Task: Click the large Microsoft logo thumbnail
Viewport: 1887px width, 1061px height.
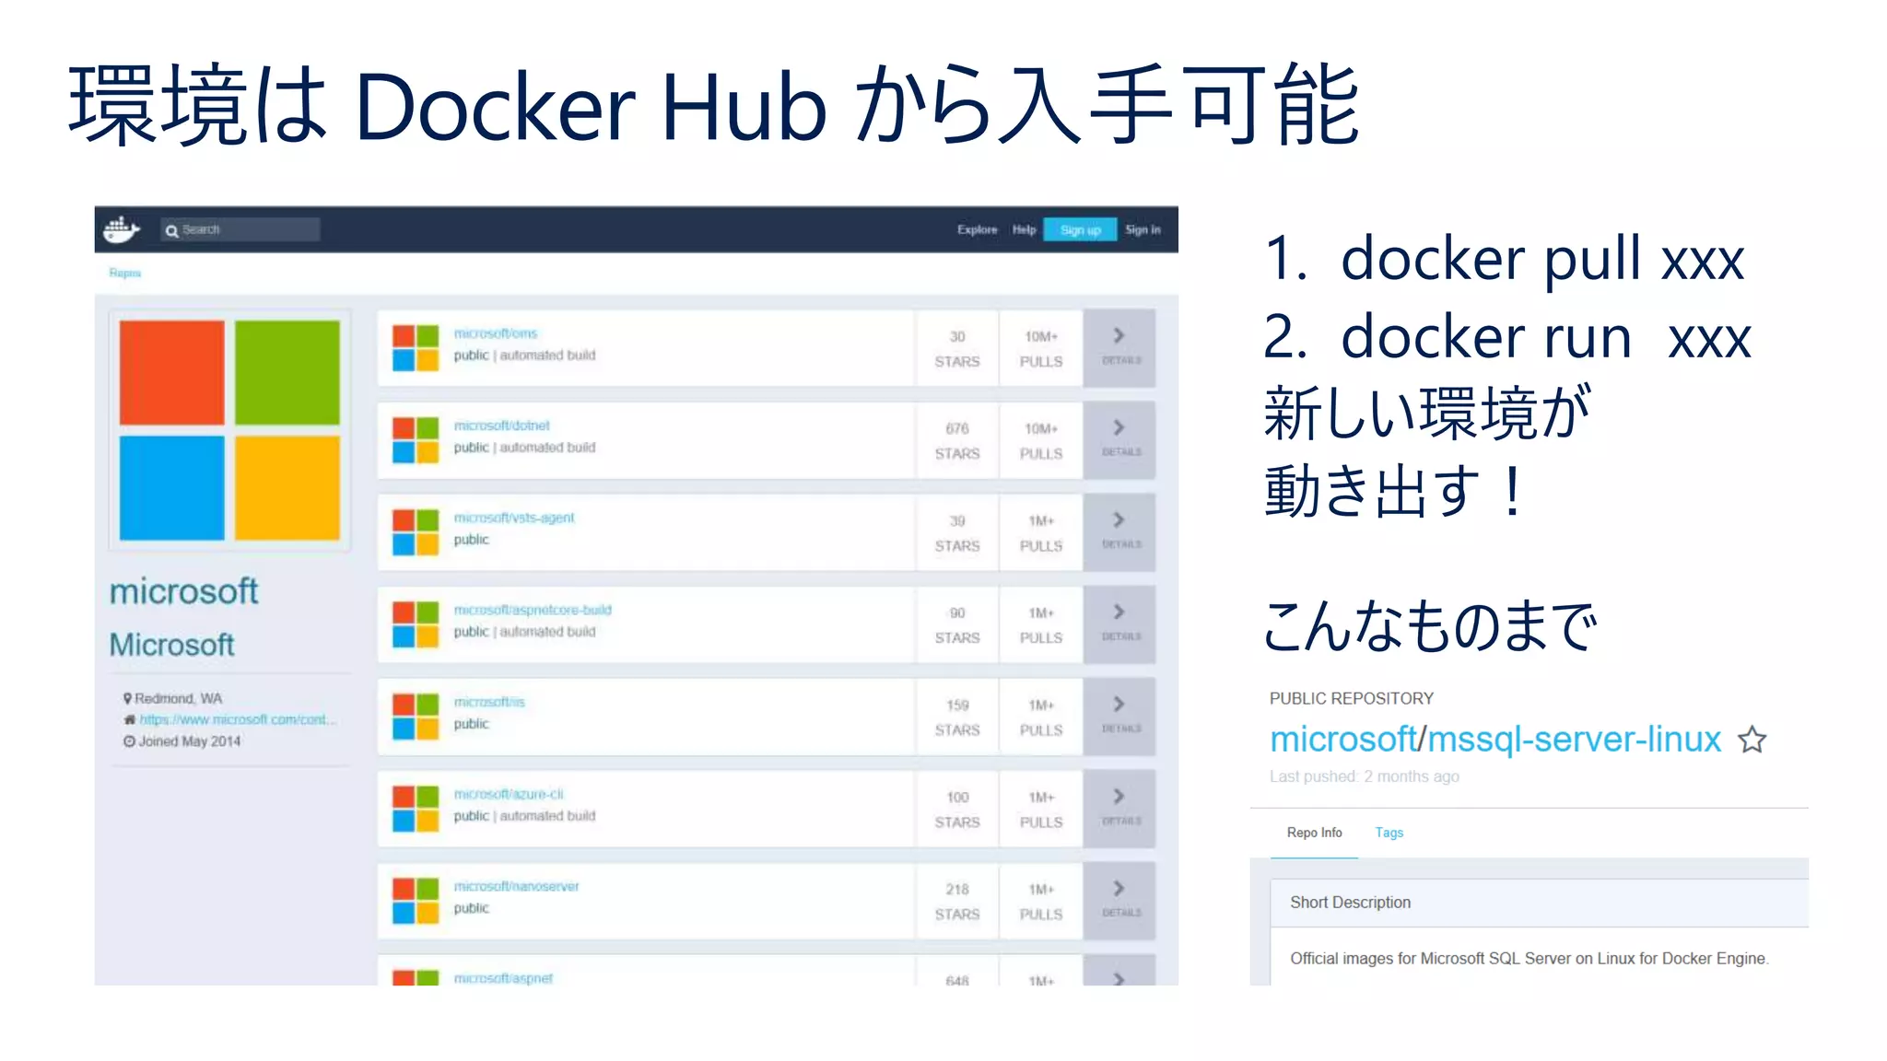Action: click(x=229, y=430)
